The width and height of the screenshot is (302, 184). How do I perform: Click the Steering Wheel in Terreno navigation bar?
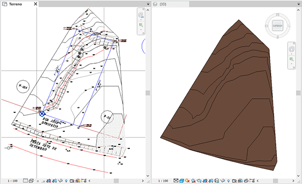coord(141,15)
